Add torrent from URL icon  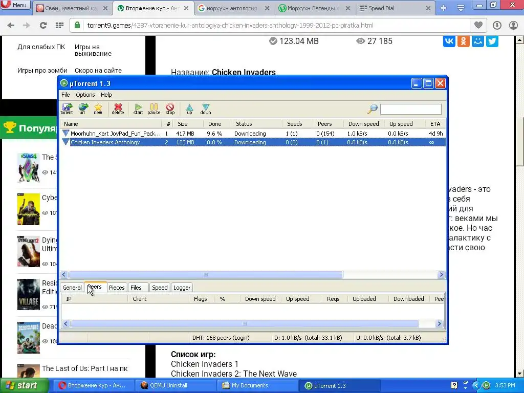82,108
